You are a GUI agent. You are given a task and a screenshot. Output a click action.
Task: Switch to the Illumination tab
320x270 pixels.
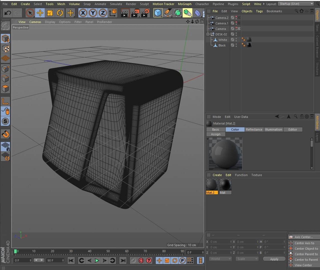pos(274,129)
